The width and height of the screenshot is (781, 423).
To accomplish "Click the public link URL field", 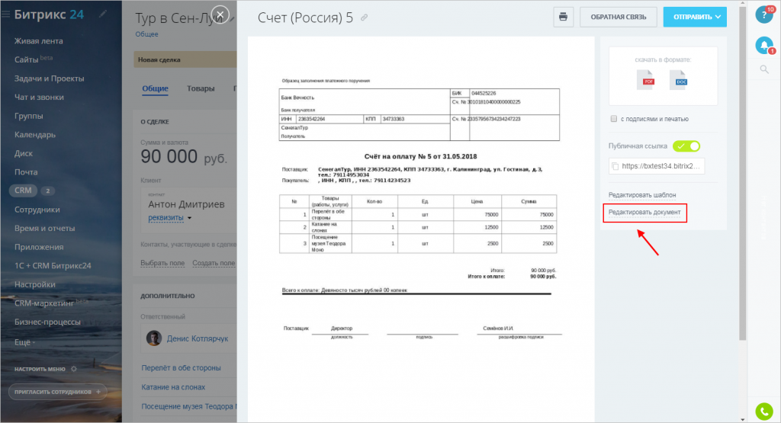I will (657, 166).
